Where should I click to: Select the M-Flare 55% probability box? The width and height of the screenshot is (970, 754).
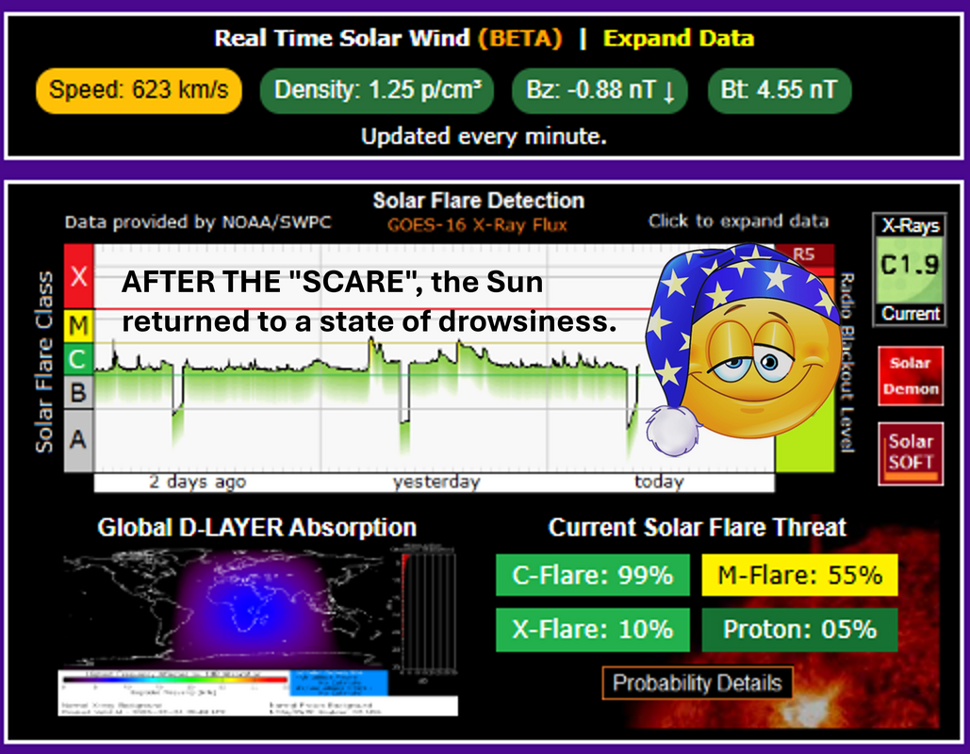pyautogui.click(x=799, y=575)
